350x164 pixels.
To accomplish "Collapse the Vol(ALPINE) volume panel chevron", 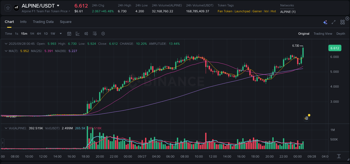I will click(6, 128).
